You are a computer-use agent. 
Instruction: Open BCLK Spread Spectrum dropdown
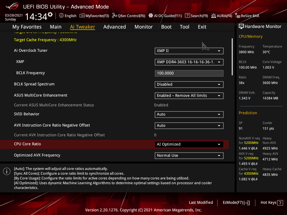click(x=189, y=85)
